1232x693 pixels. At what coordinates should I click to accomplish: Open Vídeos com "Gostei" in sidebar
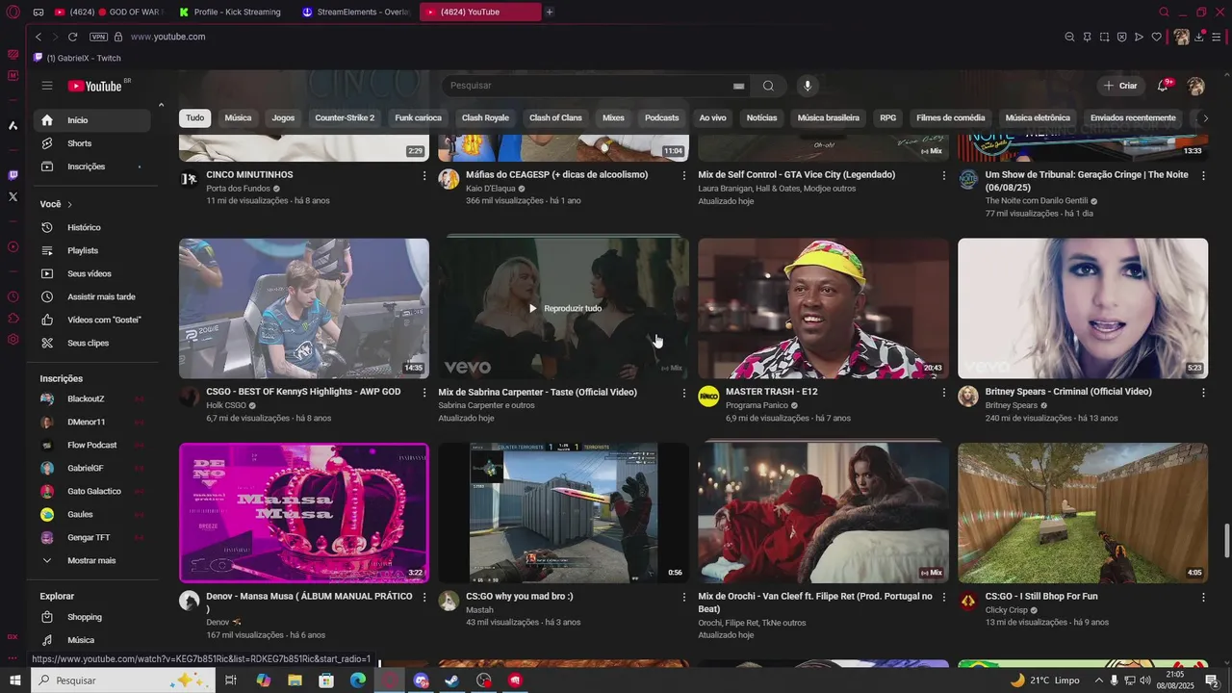[x=92, y=321]
